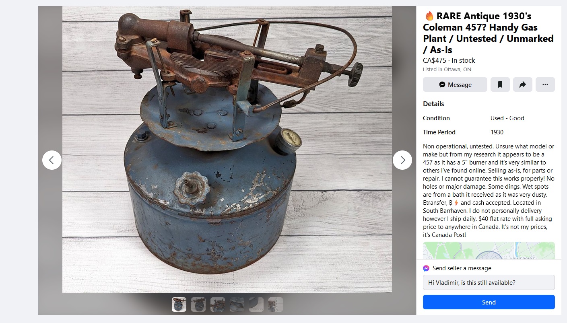Image resolution: width=567 pixels, height=323 pixels.
Task: Go to the next photo arrow
Action: tap(402, 160)
